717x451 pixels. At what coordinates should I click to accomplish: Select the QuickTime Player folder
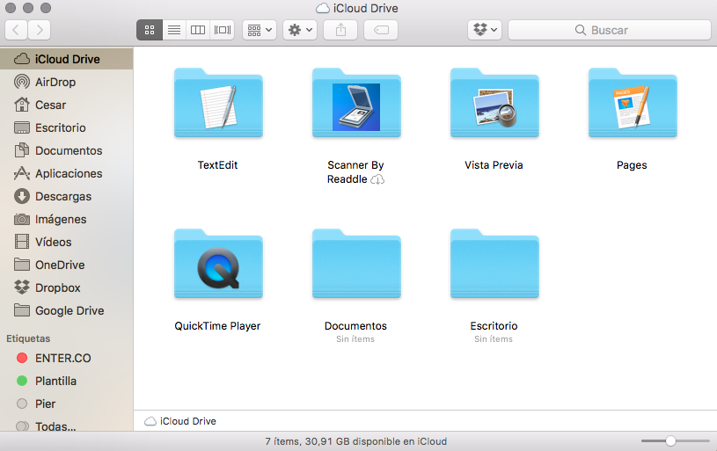(218, 264)
